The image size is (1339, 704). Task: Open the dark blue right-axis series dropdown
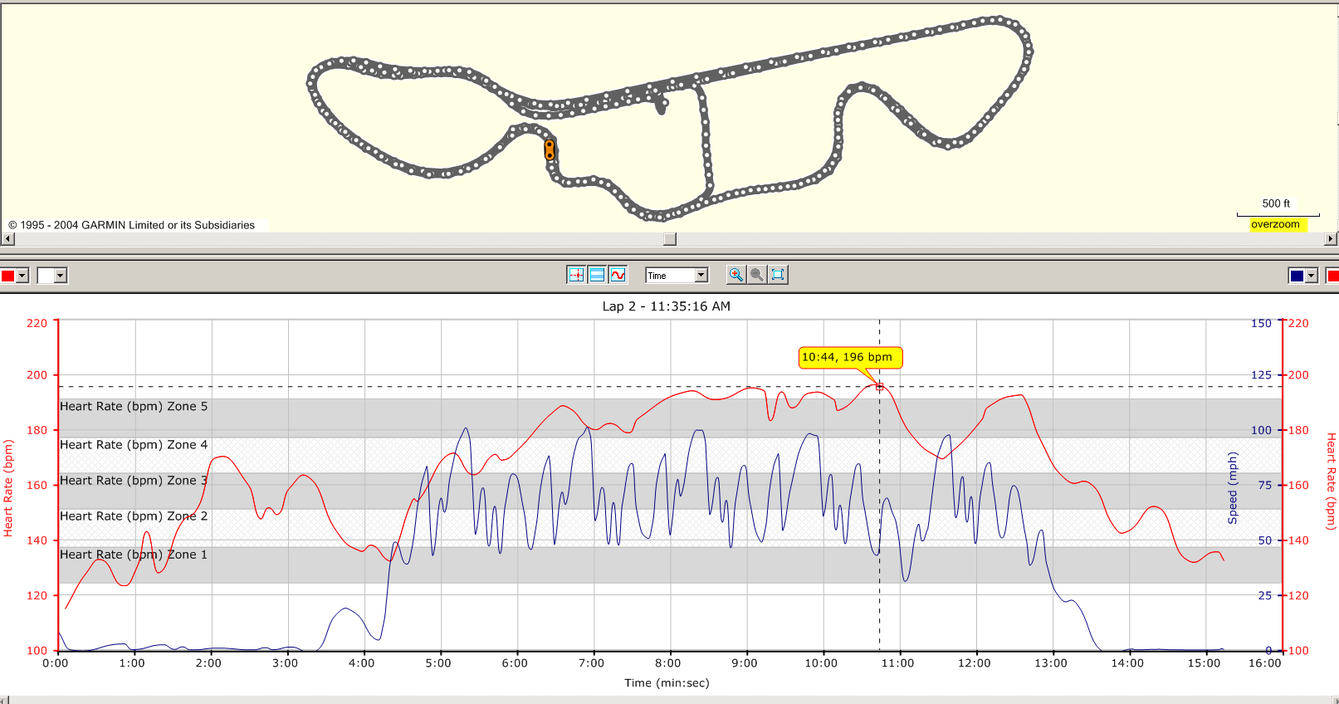[1312, 276]
